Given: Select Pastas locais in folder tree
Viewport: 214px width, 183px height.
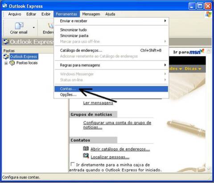Looking at the screenshot, I should coord(27,63).
